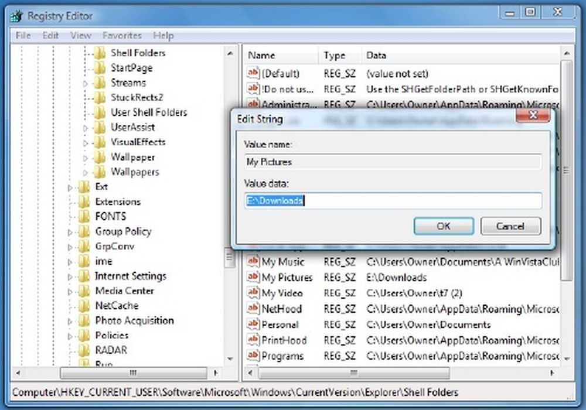Expand the VisualEffects tree node
586x410 pixels.
coord(85,143)
